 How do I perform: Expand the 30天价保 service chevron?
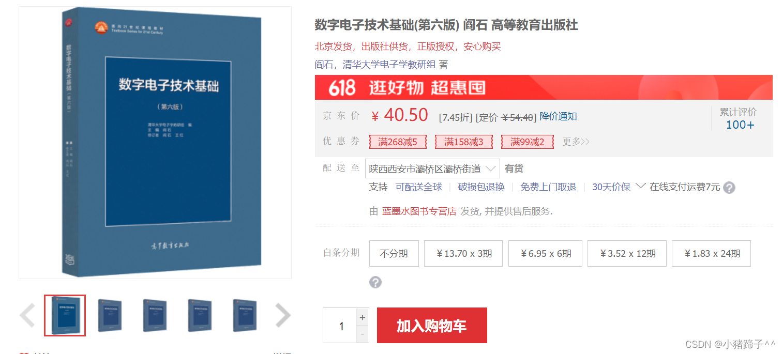click(x=640, y=186)
